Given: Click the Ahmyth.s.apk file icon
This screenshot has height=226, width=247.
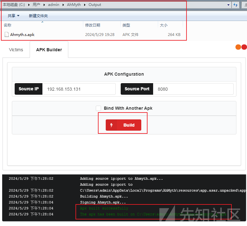Looking at the screenshot, I should click(x=7, y=34).
